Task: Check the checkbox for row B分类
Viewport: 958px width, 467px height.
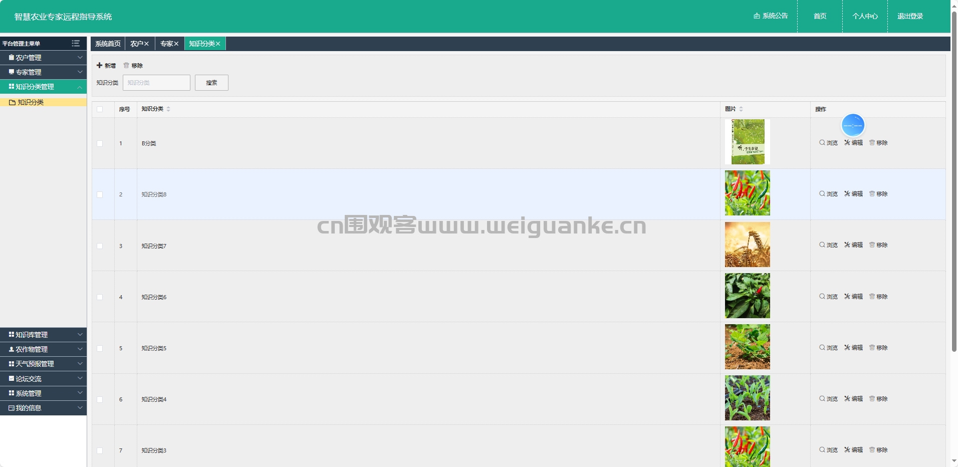Action: 100,143
